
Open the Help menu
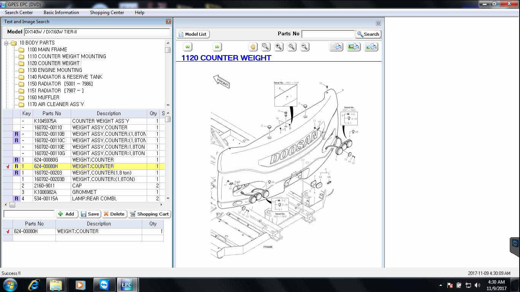pos(140,13)
